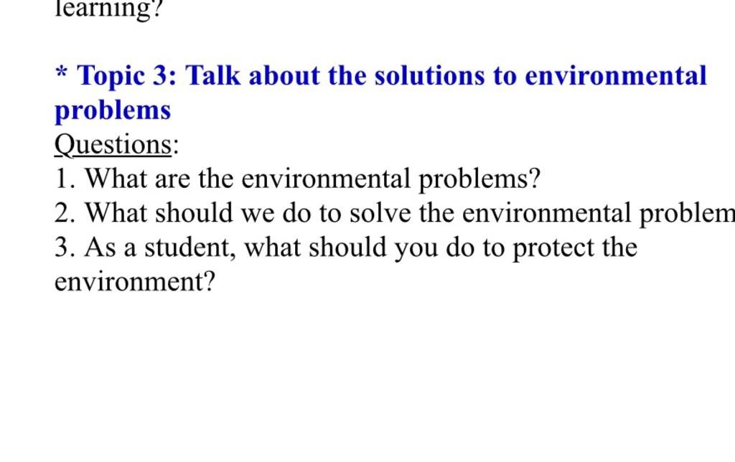Click the final word "environment?" on the last line
This screenshot has width=735, height=462.
pyautogui.click(x=135, y=283)
